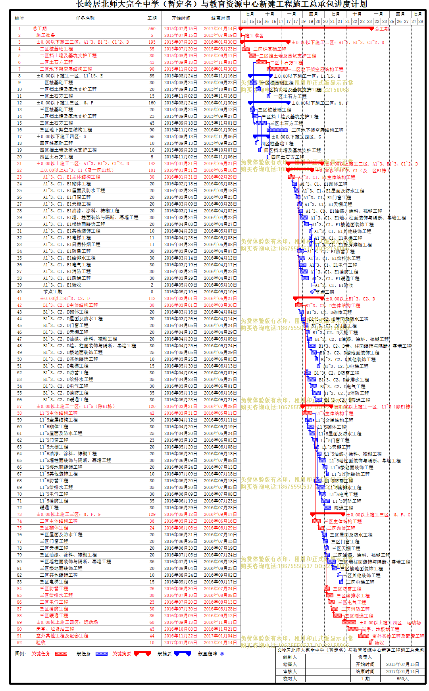Click the Gantt label 暖通工程 beside the row 72 bar
429x691 pixels.
(343, 508)
